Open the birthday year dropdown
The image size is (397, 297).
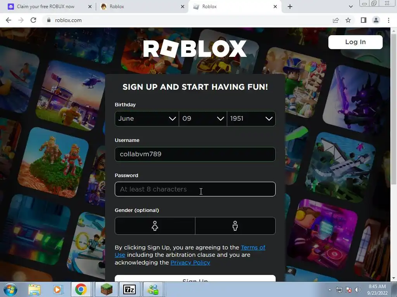tap(251, 119)
